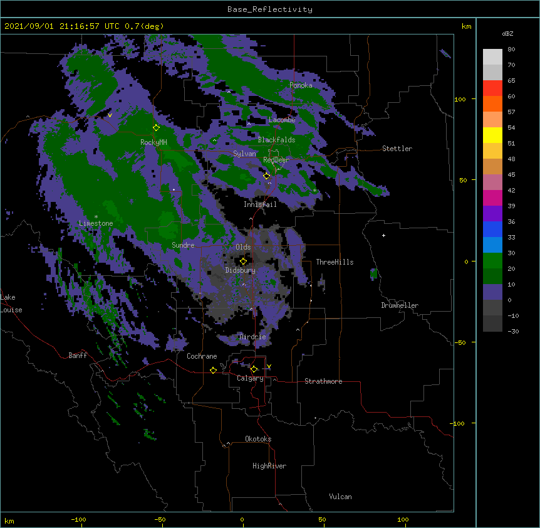Click the Drumheller city label
This screenshot has height=528, width=540.
(x=400, y=305)
